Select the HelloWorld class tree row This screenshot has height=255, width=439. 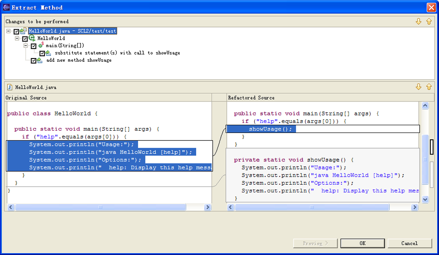click(x=51, y=38)
